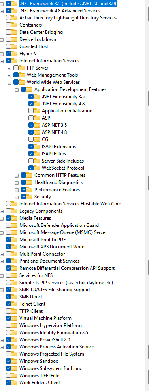Uncheck the Hyper-V checkbox
The width and height of the screenshot is (149, 391).
[8, 54]
